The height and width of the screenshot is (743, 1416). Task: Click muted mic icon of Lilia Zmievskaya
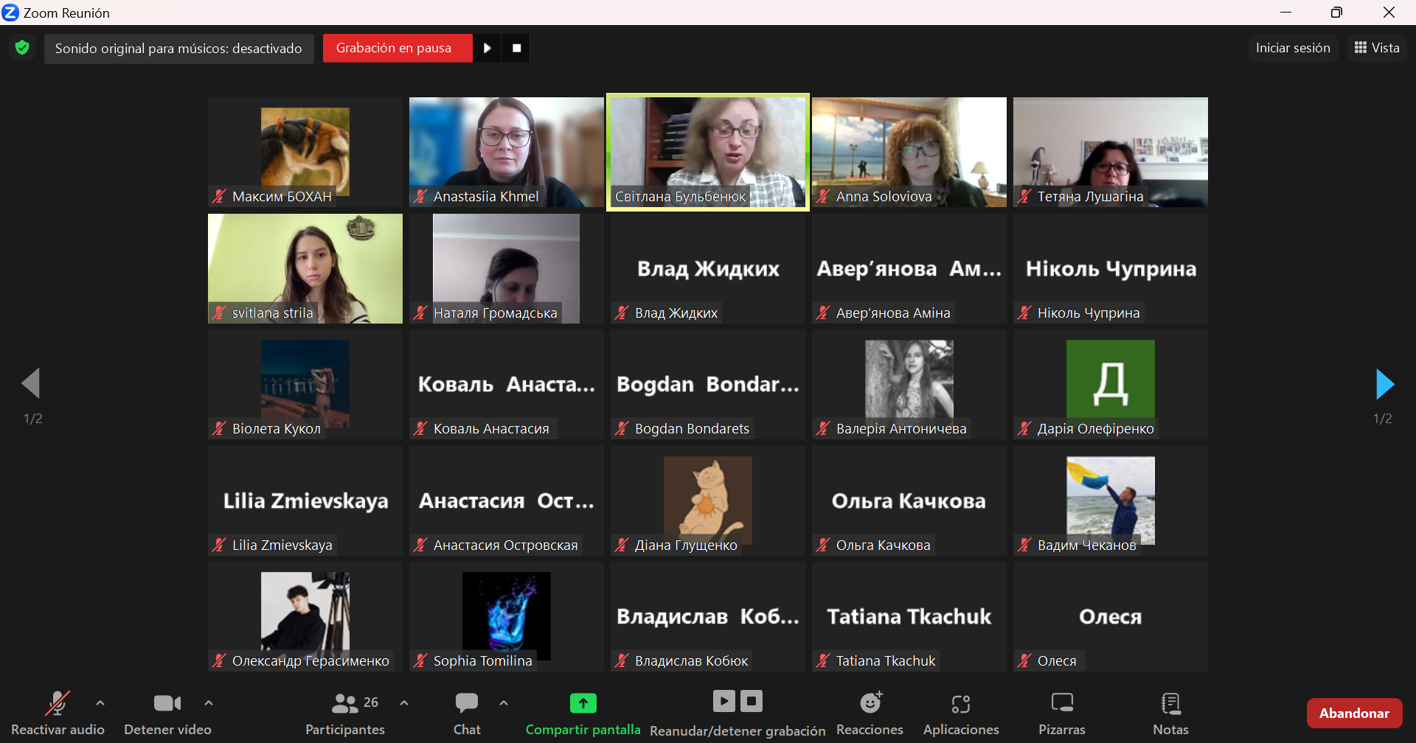[x=220, y=545]
